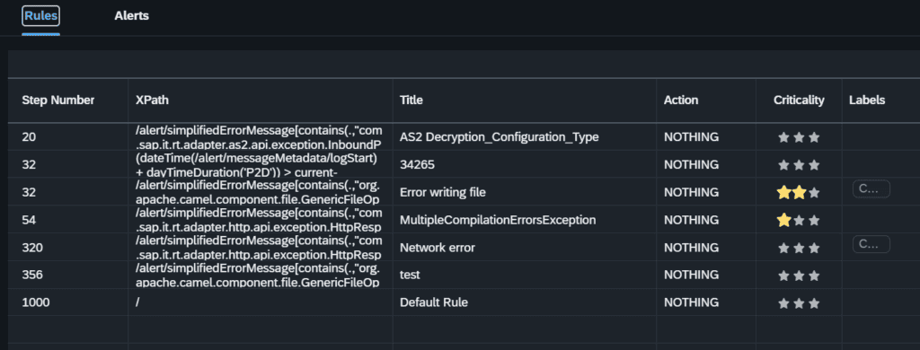
Task: Click NOTHING action of Error writing file
Action: (691, 192)
